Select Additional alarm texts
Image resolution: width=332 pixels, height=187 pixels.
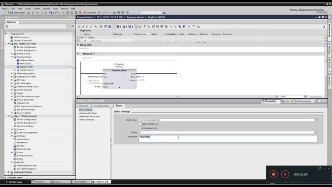[89, 116]
